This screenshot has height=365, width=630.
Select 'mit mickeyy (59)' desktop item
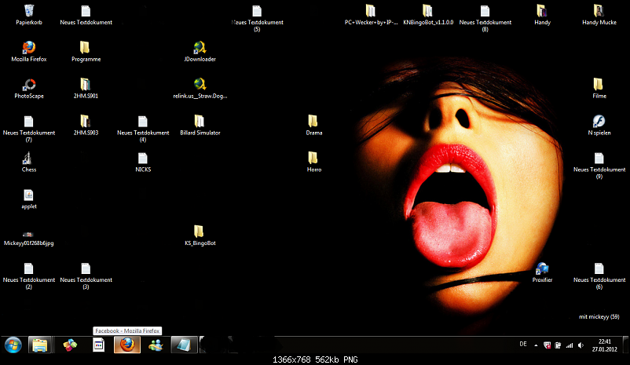click(x=599, y=317)
